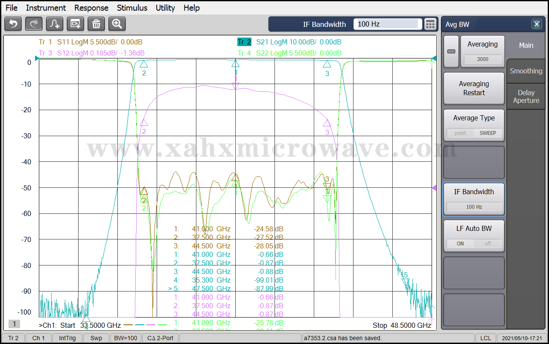This screenshot has width=549, height=344.
Task: Open the Instrument menu
Action: point(46,8)
